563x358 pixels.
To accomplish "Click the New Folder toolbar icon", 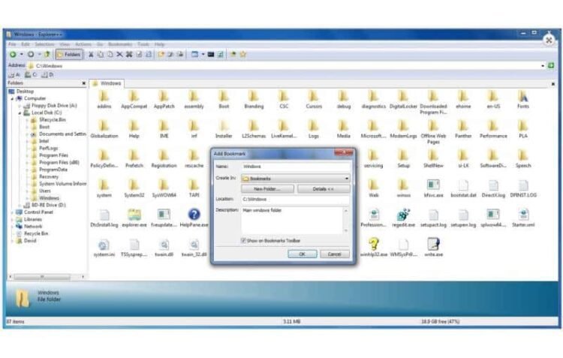I will [x=161, y=55].
